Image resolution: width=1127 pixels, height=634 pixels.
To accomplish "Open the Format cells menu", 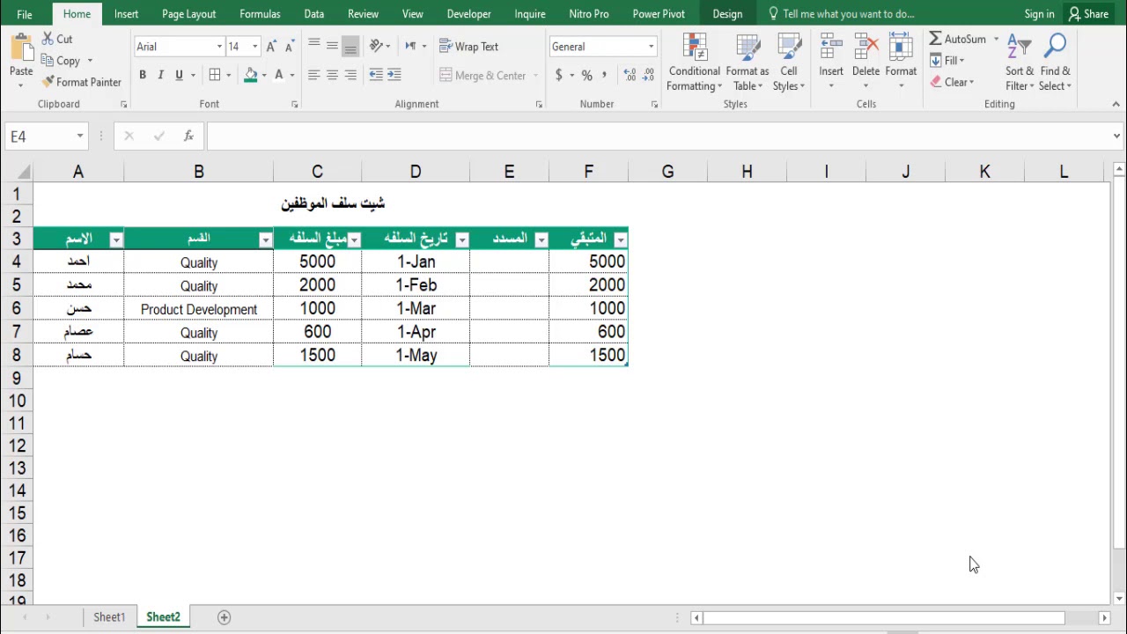I will (x=901, y=63).
